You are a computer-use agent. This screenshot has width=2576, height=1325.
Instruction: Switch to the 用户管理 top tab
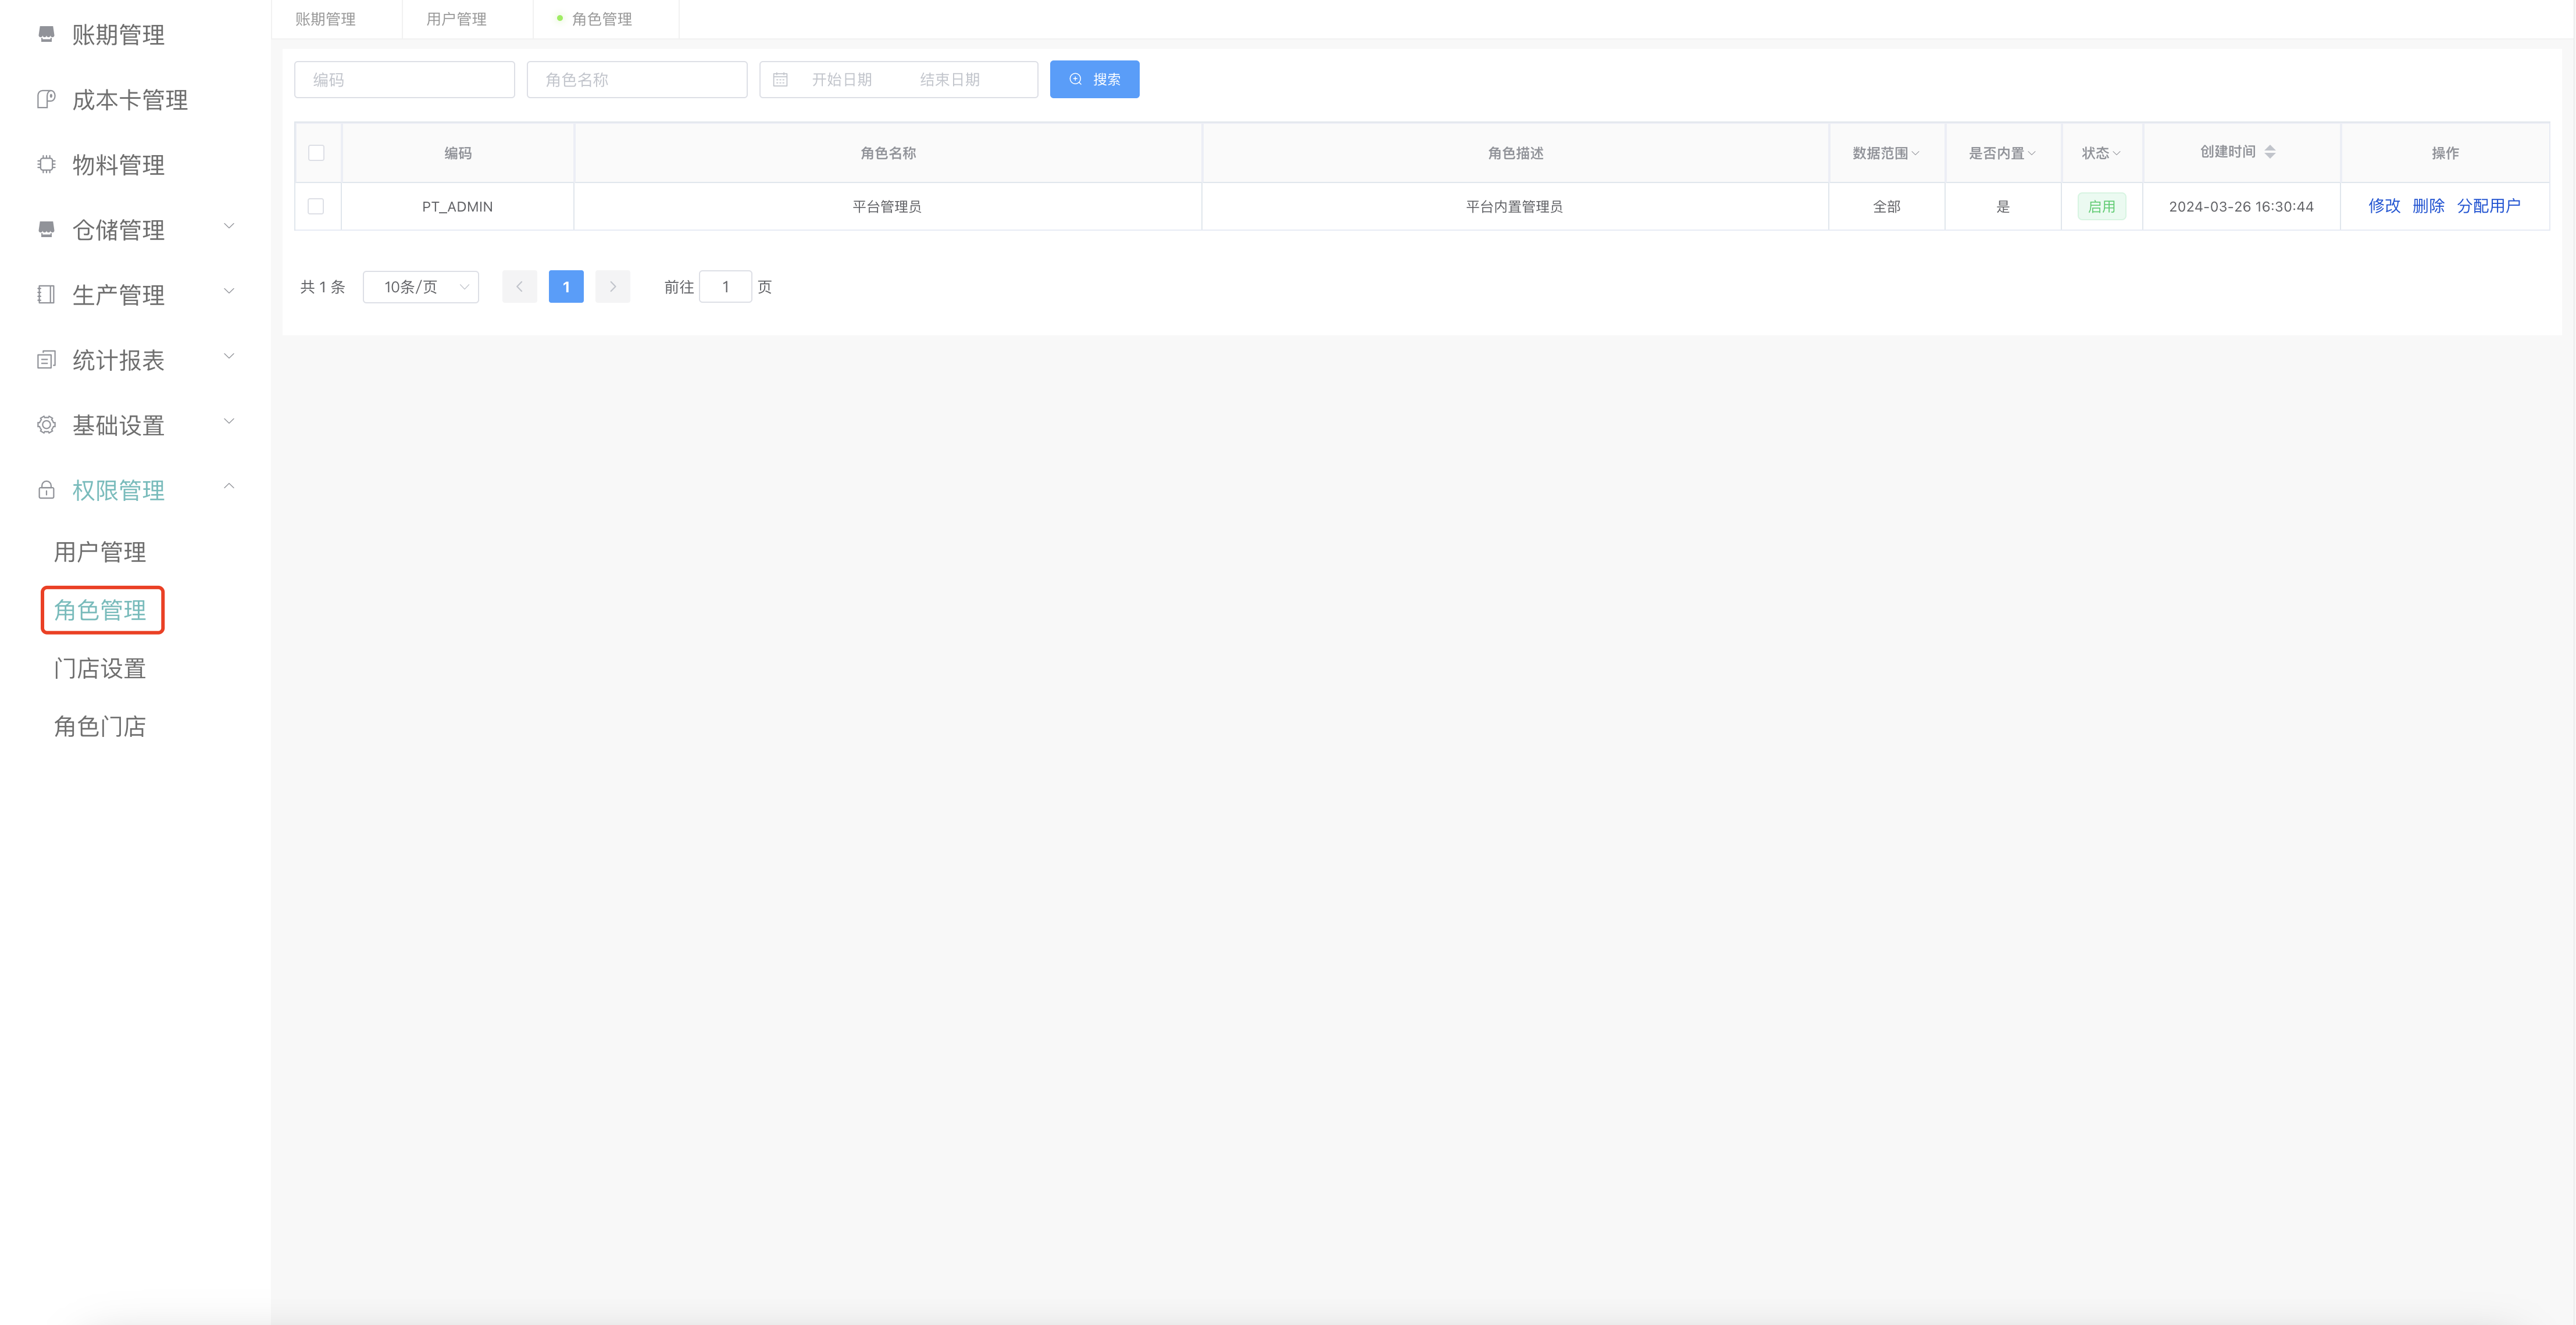point(456,19)
